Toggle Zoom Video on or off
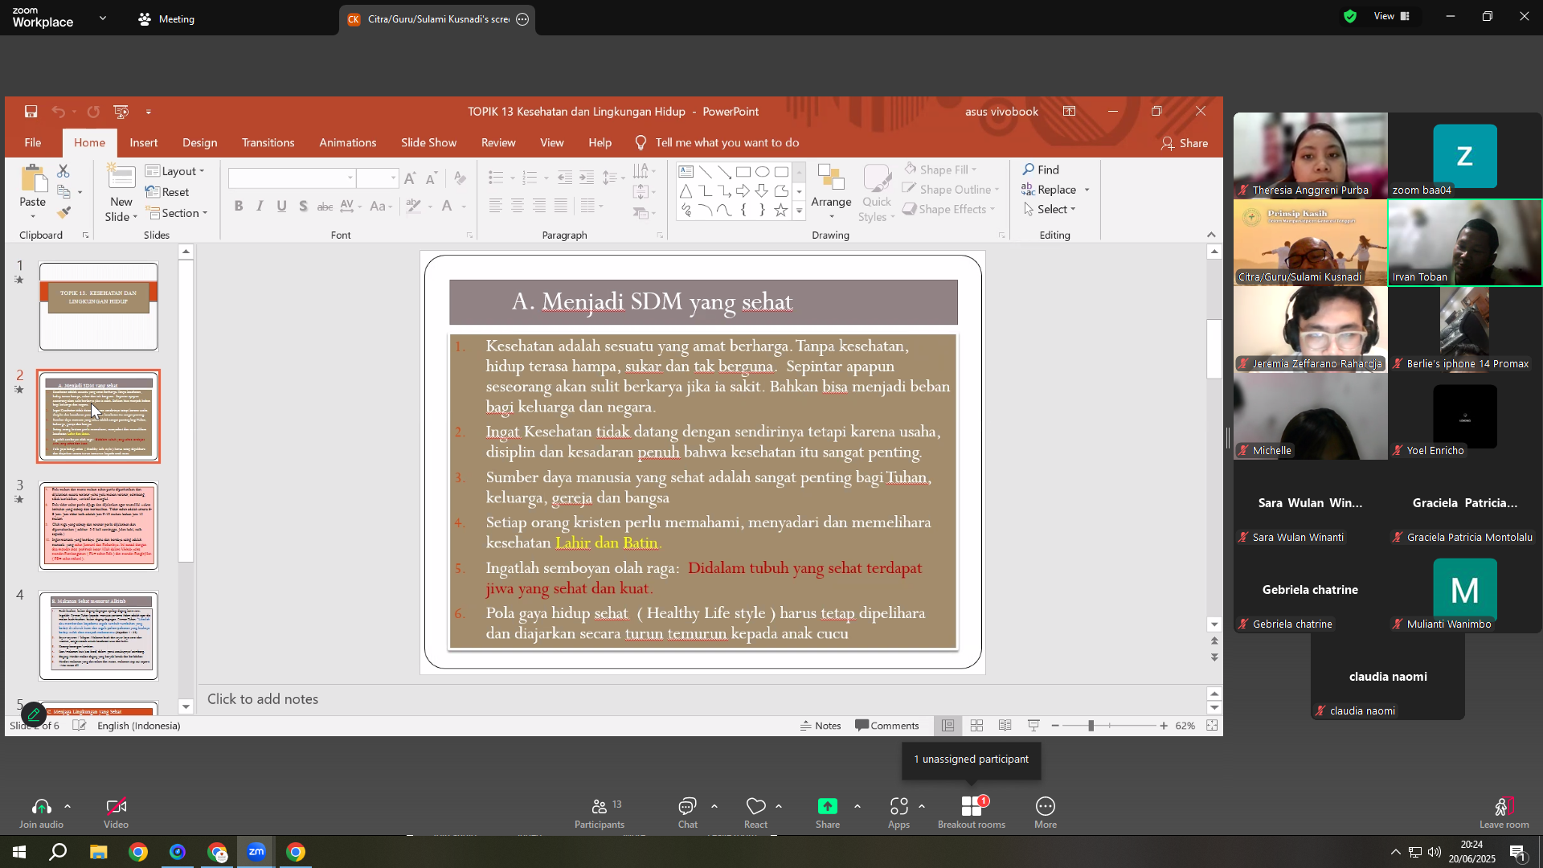Viewport: 1543px width, 868px height. tap(116, 813)
